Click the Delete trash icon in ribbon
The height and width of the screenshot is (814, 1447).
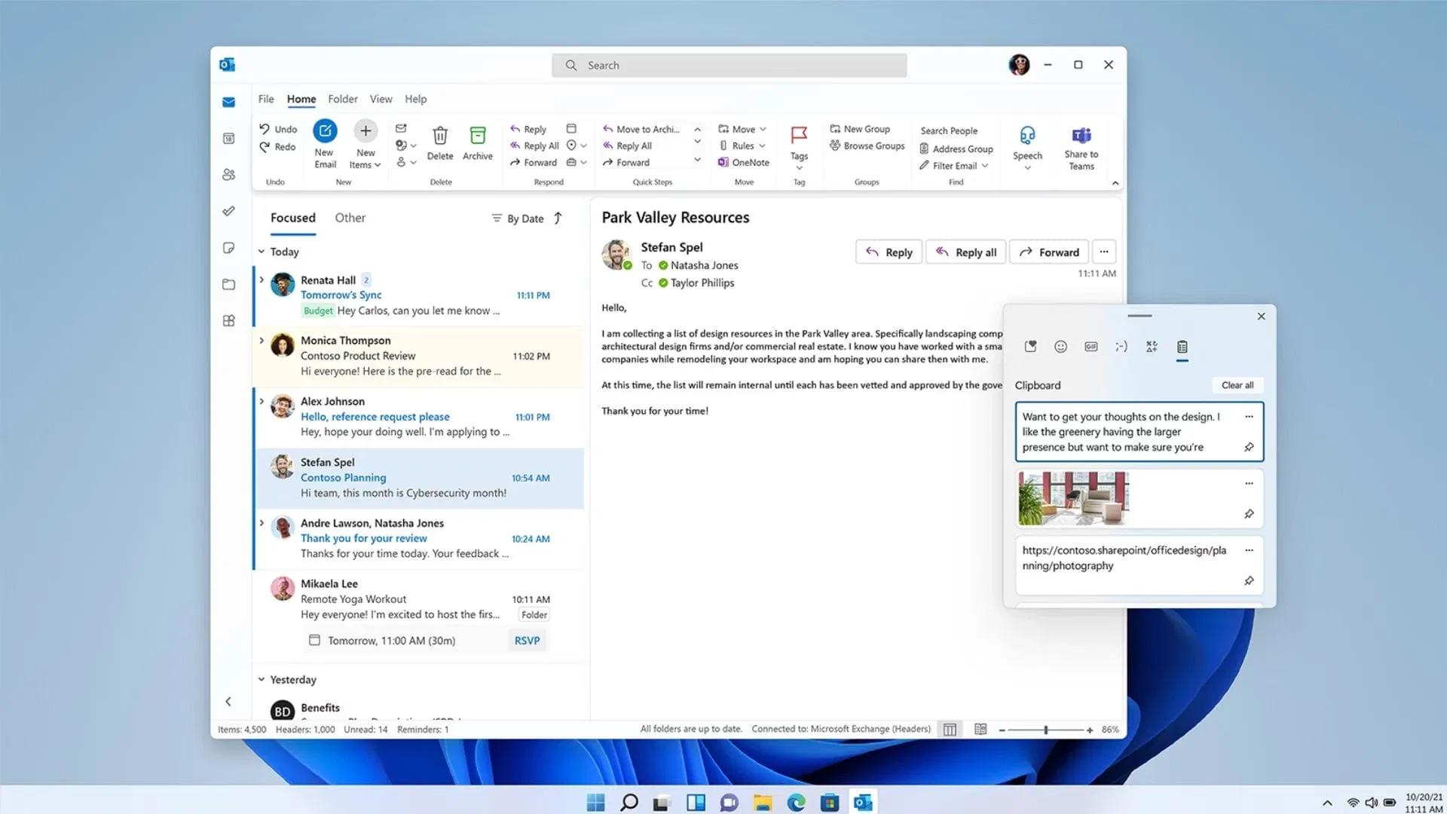point(440,136)
